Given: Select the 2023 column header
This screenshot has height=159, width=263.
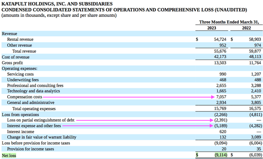Looking at the screenshot, I should [x=212, y=28].
